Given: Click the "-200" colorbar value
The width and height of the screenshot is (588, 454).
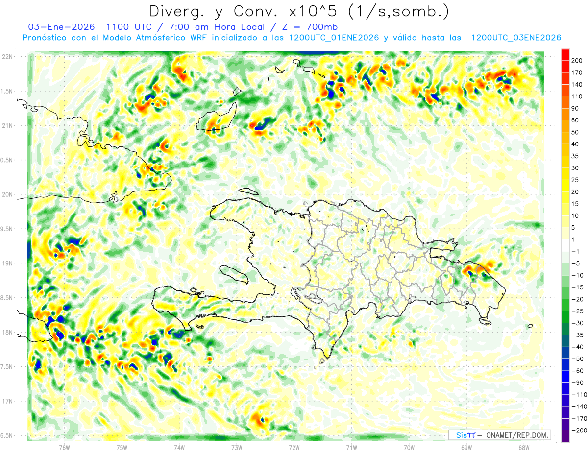Looking at the screenshot, I should pos(579,430).
